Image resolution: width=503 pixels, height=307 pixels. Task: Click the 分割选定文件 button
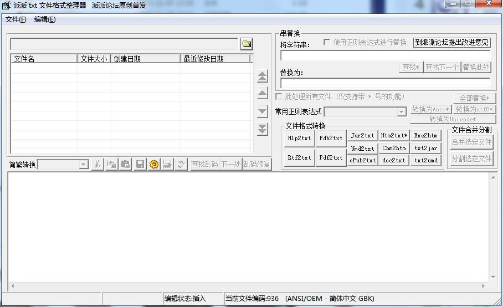pos(471,159)
